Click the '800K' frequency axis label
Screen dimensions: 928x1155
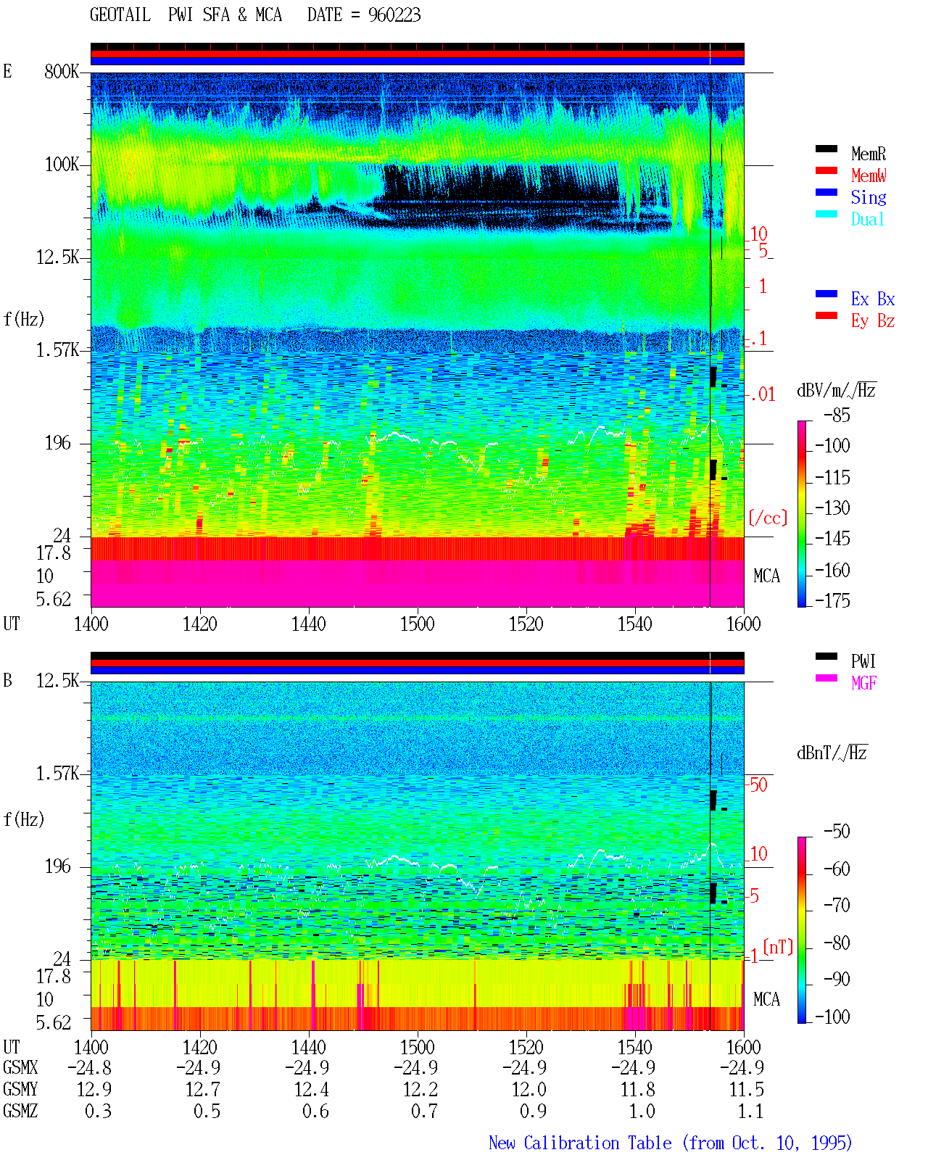tap(62, 72)
